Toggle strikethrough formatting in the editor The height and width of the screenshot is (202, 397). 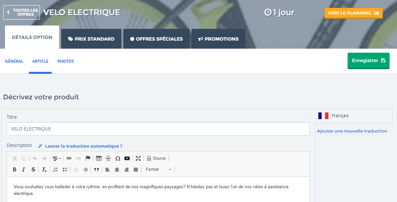(x=33, y=169)
